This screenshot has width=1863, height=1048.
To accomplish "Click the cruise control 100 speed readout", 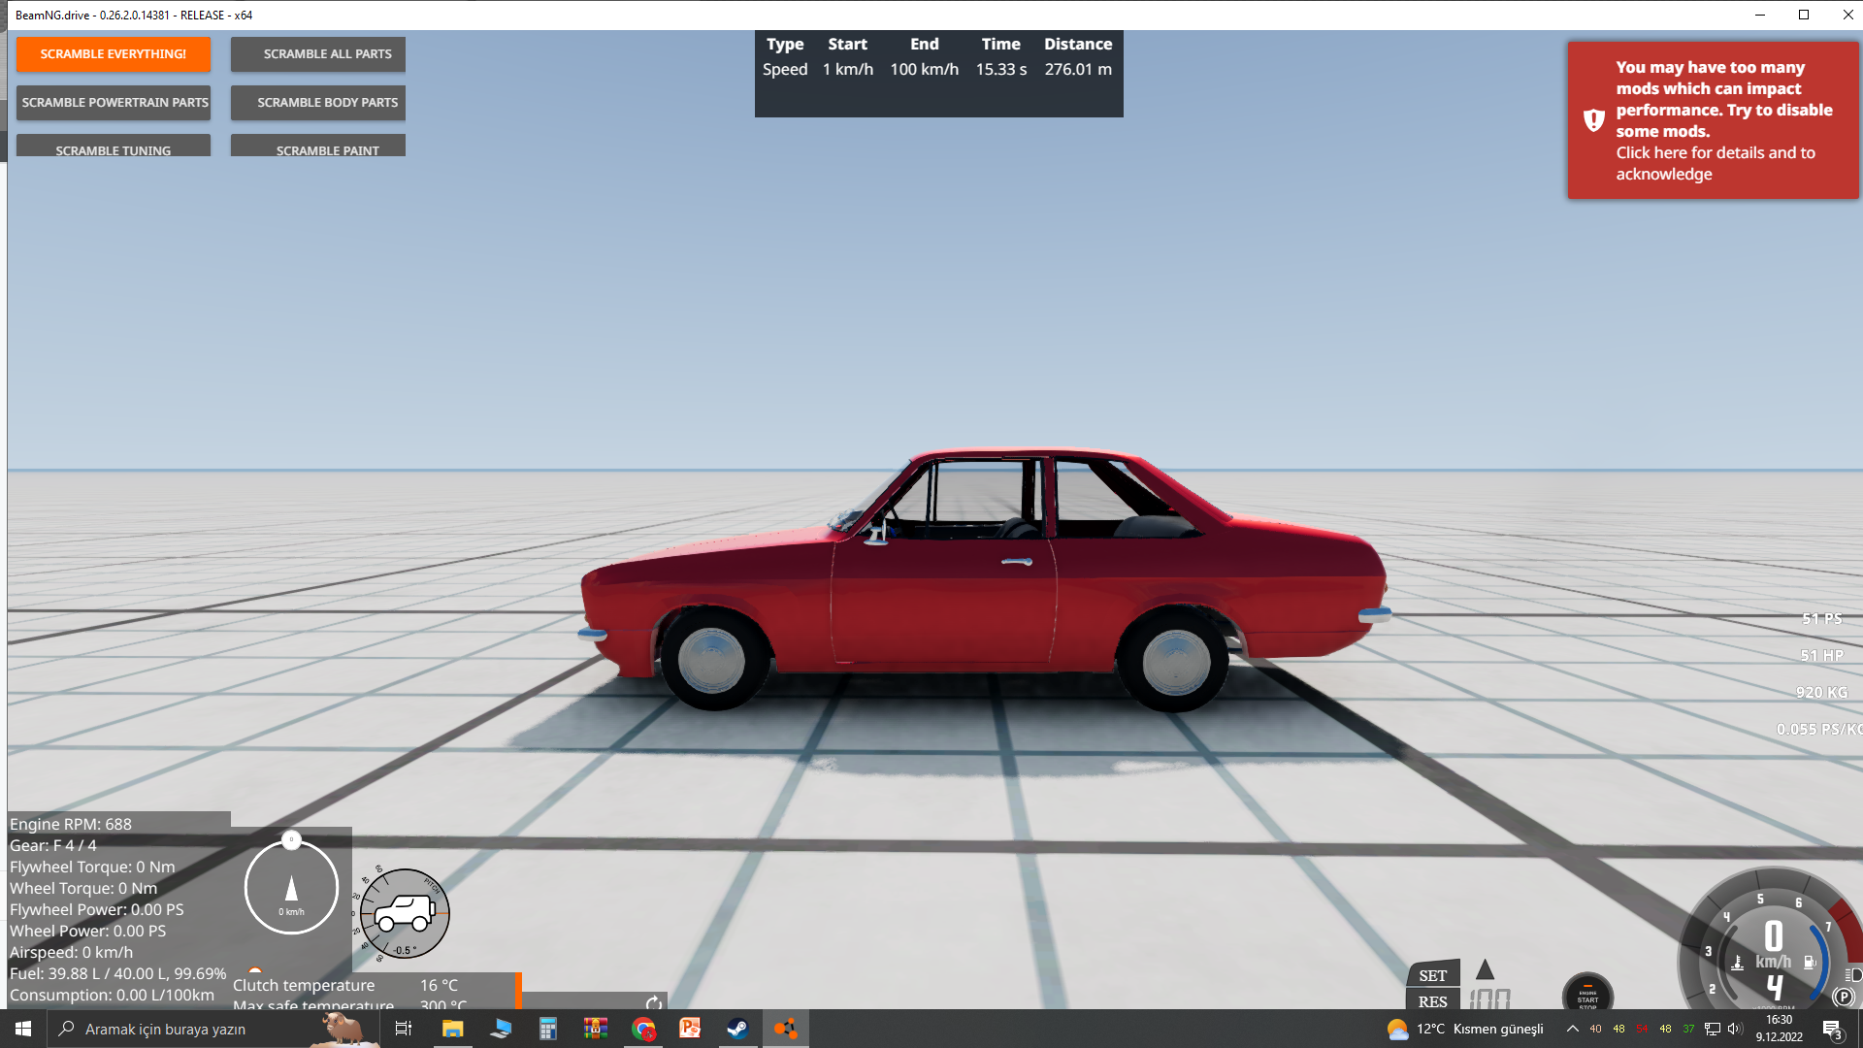I will click(1489, 999).
